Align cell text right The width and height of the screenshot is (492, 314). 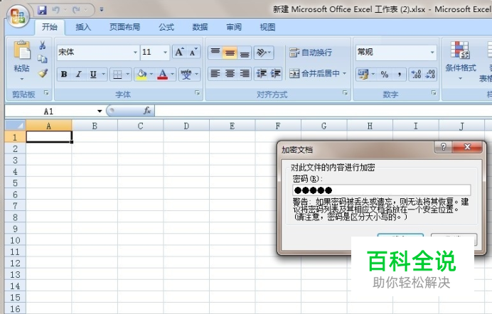[245, 74]
